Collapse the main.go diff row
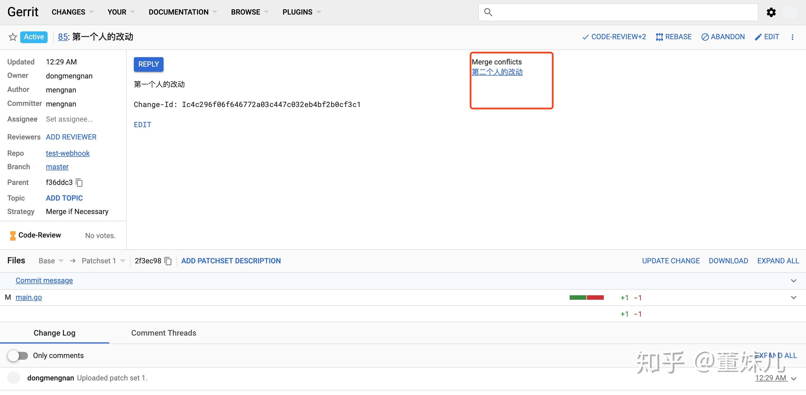This screenshot has width=806, height=395. pyautogui.click(x=794, y=297)
